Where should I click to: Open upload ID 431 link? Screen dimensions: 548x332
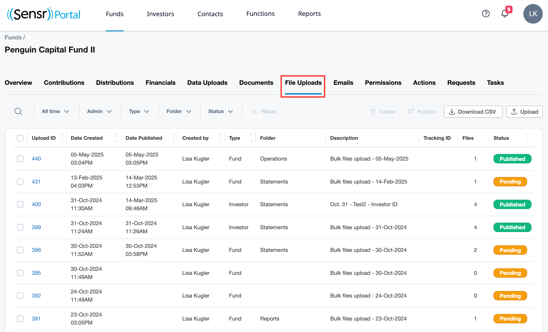[x=36, y=182]
